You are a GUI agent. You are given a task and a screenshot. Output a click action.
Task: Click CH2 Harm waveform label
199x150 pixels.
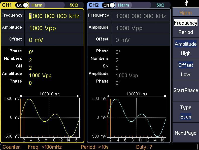coord(123,5)
